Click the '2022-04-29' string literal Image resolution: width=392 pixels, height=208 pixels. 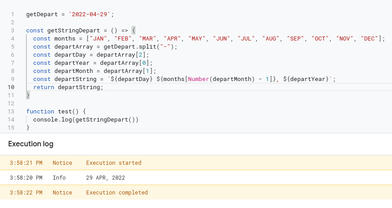coord(89,14)
